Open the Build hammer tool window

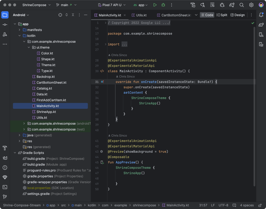[x=5, y=148]
